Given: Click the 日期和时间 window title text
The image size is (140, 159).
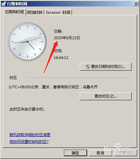Looking at the screenshot, I should click(x=17, y=4).
